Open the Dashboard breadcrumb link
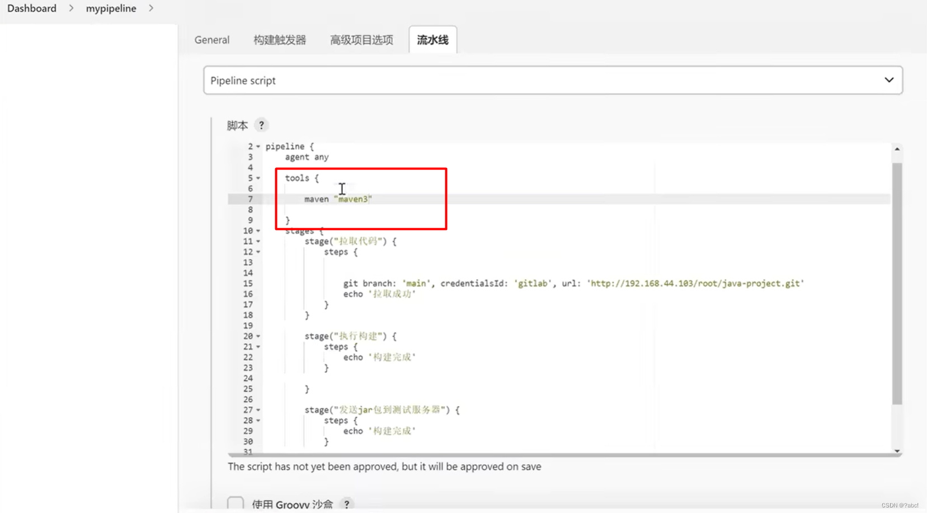 coord(31,8)
